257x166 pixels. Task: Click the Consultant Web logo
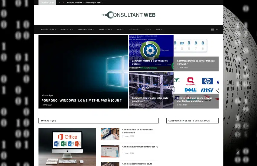click(128, 15)
